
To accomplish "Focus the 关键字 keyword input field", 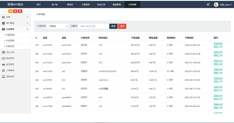I will pyautogui.click(x=93, y=26).
